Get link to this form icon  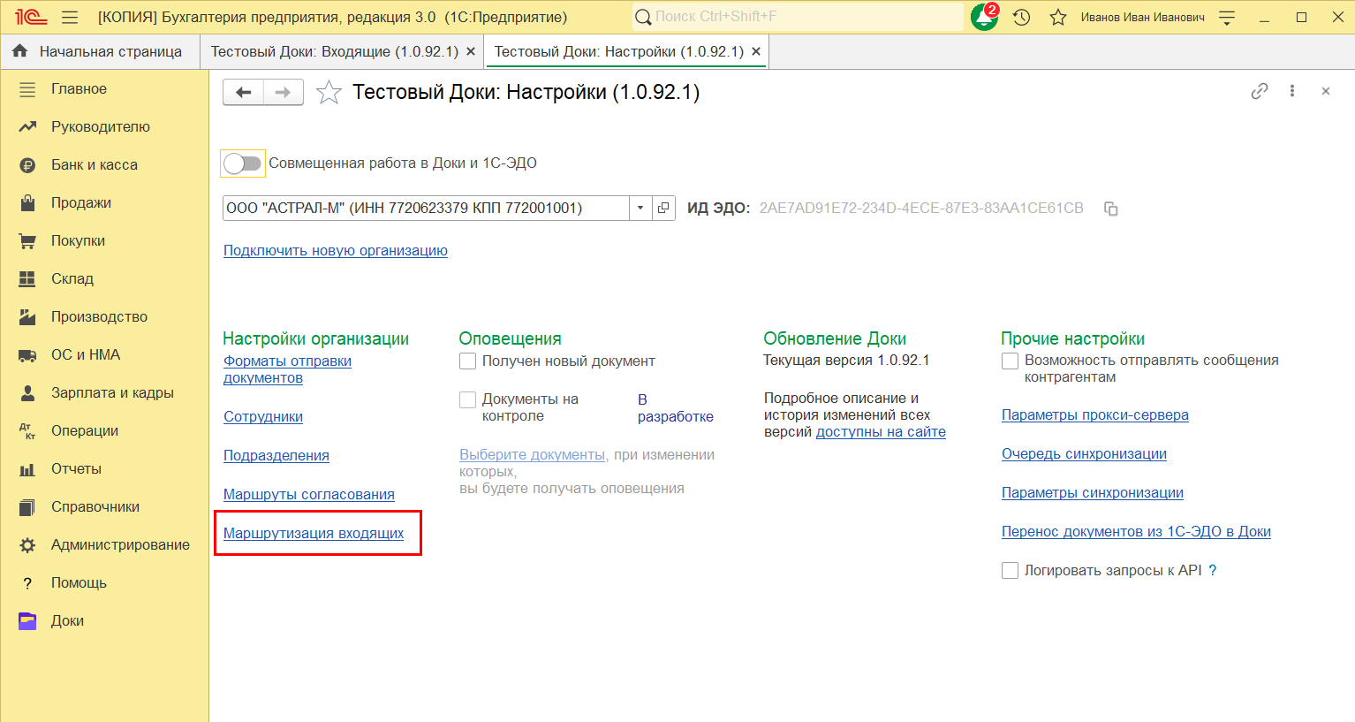(x=1260, y=91)
